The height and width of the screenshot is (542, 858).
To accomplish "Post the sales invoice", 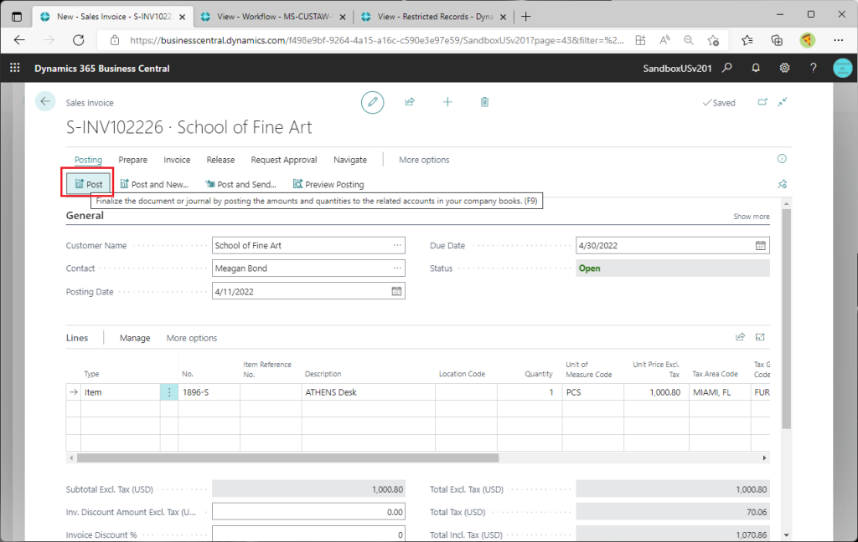I will 88,184.
